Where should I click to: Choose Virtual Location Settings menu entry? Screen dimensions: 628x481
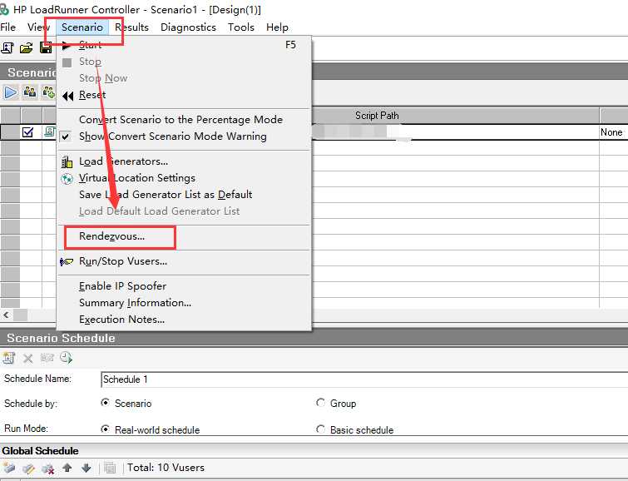point(184,178)
